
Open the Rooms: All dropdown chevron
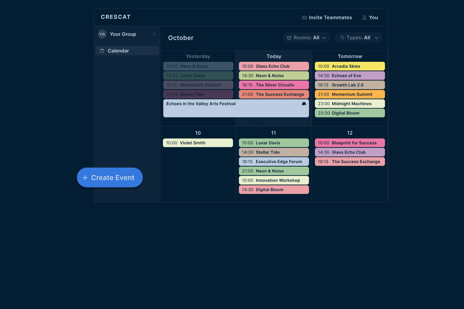[324, 38]
